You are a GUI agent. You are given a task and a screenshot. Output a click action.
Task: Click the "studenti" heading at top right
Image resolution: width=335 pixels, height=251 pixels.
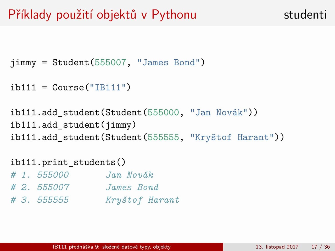305,14
